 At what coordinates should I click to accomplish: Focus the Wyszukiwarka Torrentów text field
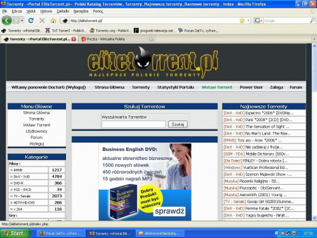tap(134, 124)
